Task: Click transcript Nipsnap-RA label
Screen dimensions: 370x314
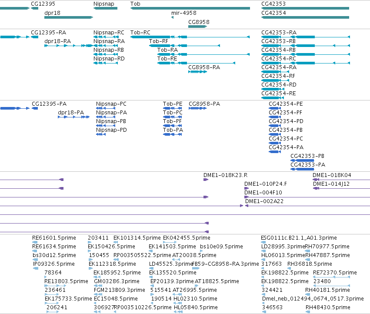Action: (109, 41)
